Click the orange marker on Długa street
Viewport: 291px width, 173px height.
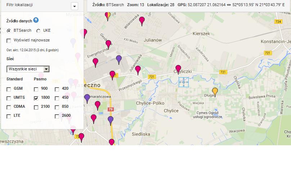coord(215,92)
